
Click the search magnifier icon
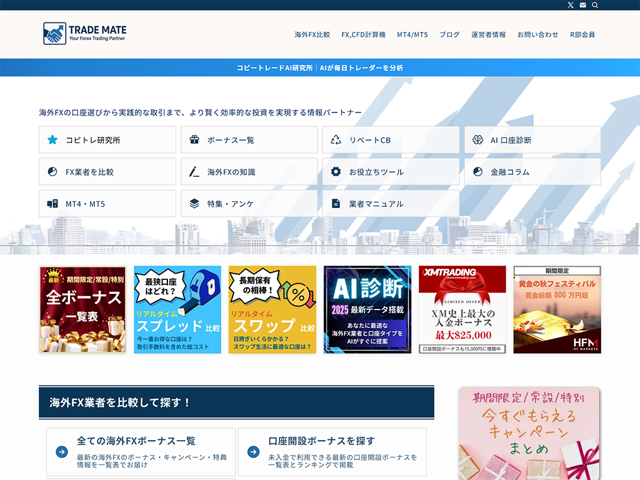coord(595,5)
